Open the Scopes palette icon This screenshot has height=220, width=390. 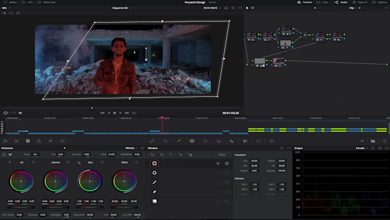point(373,141)
